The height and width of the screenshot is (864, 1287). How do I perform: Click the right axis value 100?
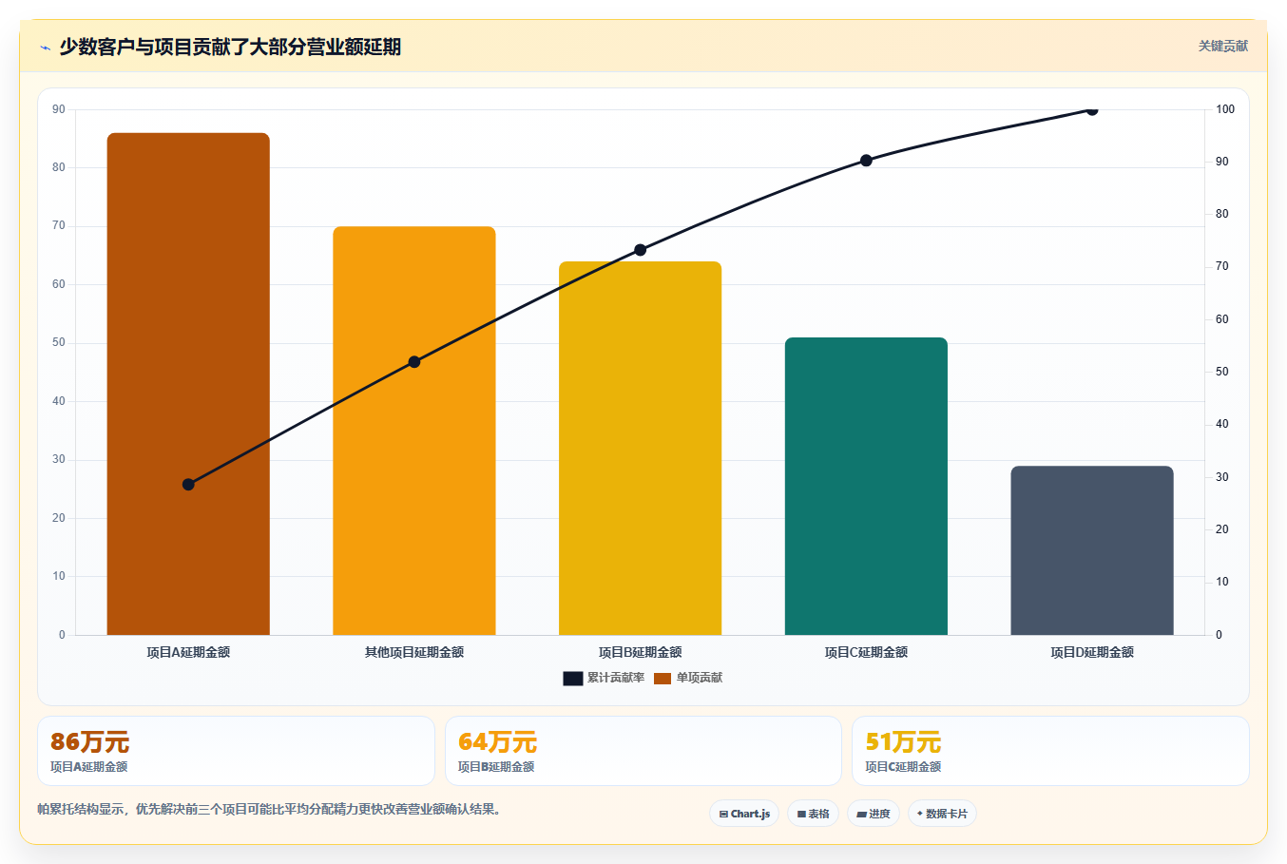(1225, 109)
